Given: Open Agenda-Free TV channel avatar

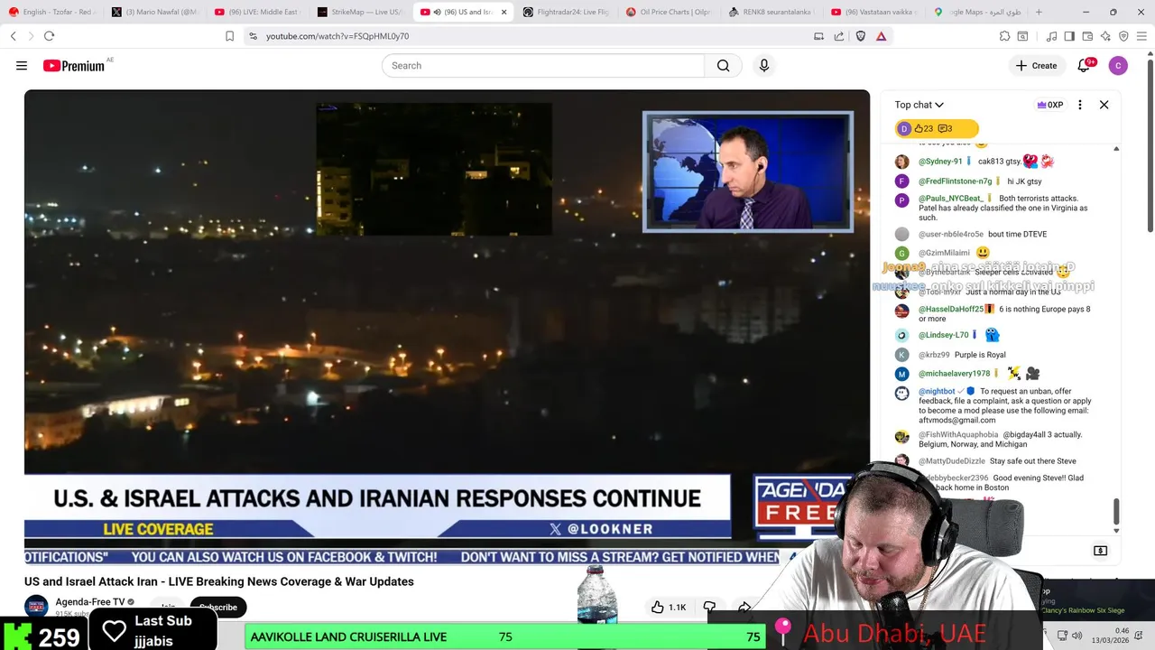Looking at the screenshot, I should 36,607.
